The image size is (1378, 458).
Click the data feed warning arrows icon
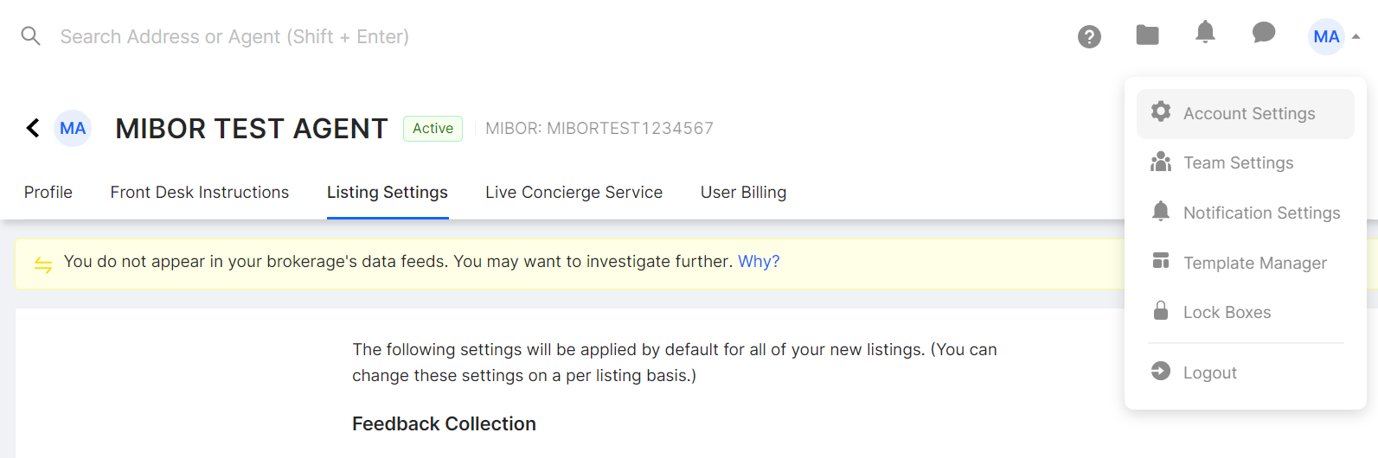[43, 264]
